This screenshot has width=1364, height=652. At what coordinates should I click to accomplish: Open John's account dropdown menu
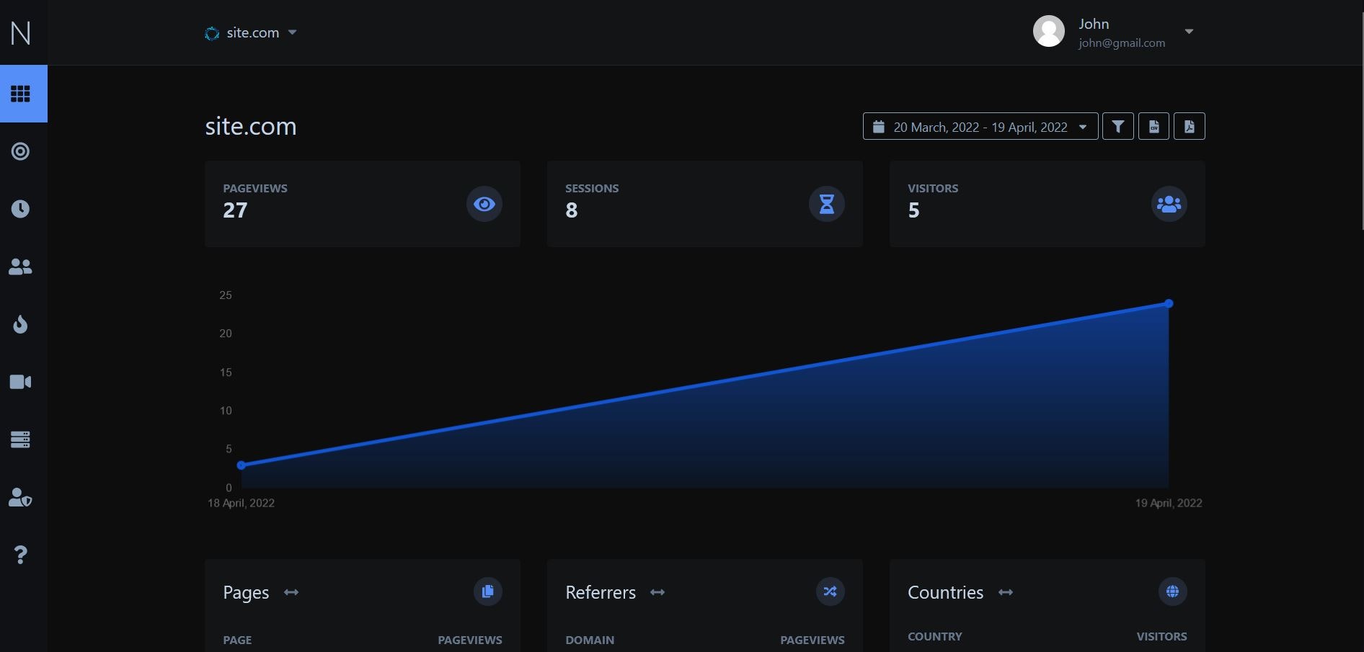[1189, 32]
